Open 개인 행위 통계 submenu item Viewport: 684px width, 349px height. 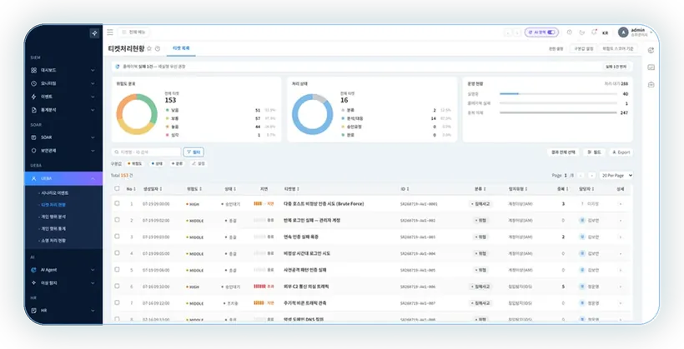(x=53, y=229)
